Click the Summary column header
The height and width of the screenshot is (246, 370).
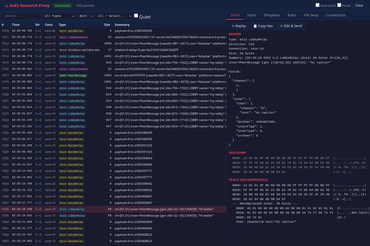122,25
